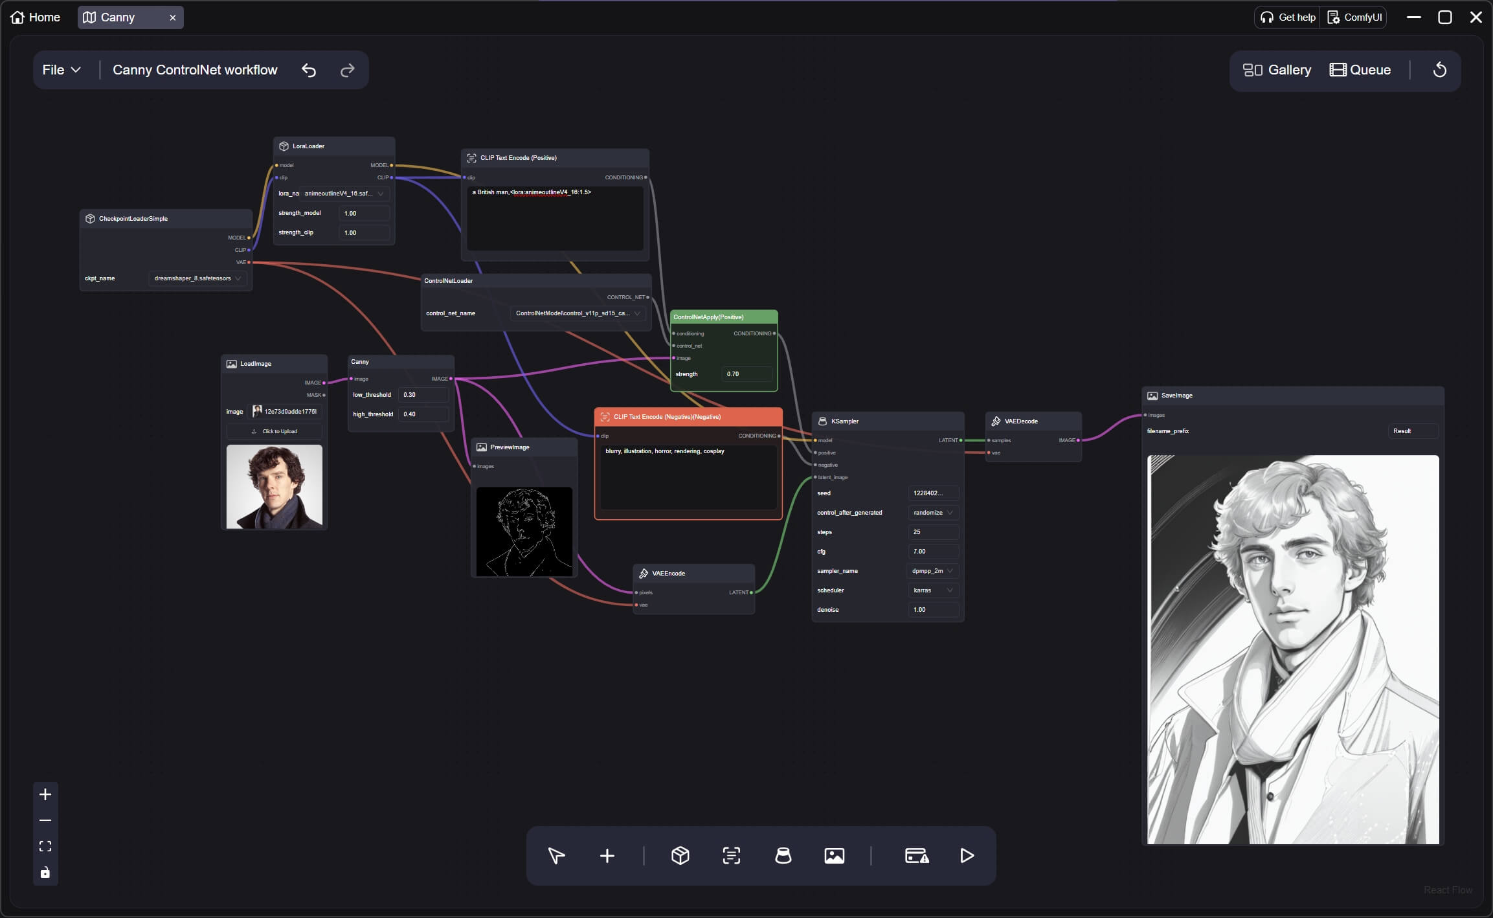The image size is (1493, 918).
Task: Zoom in the canvas with plus
Action: coord(45,794)
